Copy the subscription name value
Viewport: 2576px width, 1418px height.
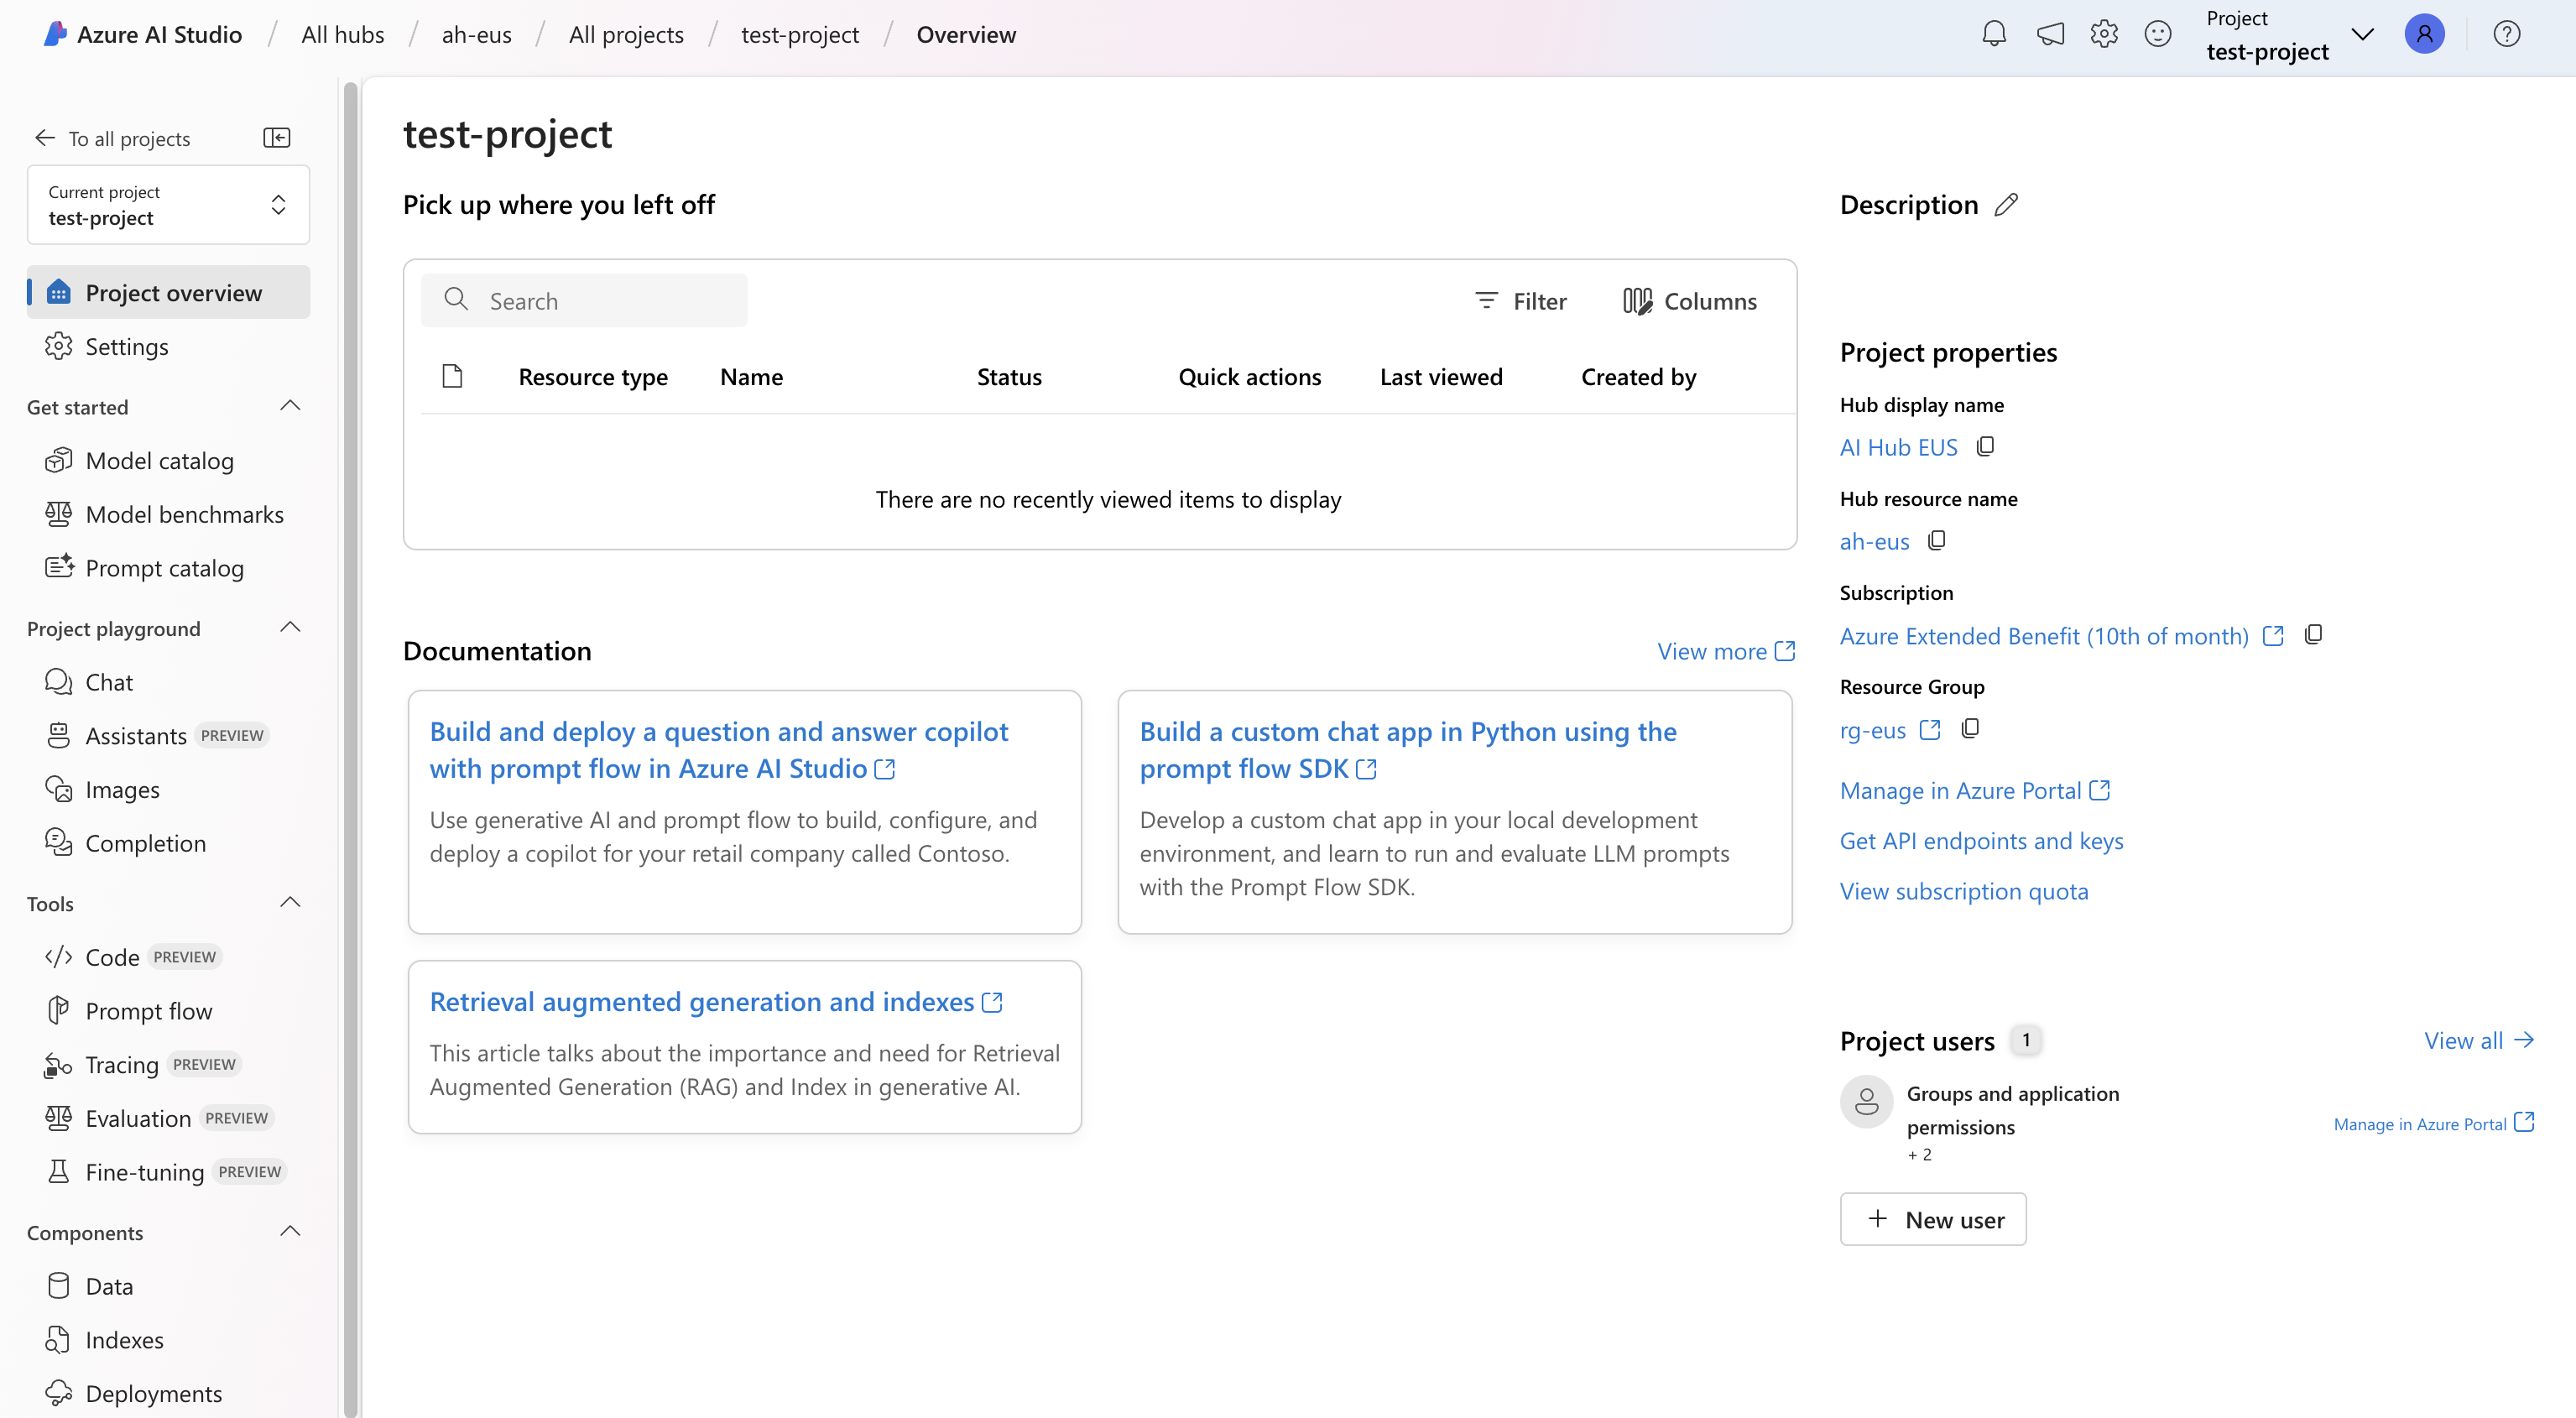coord(2313,635)
